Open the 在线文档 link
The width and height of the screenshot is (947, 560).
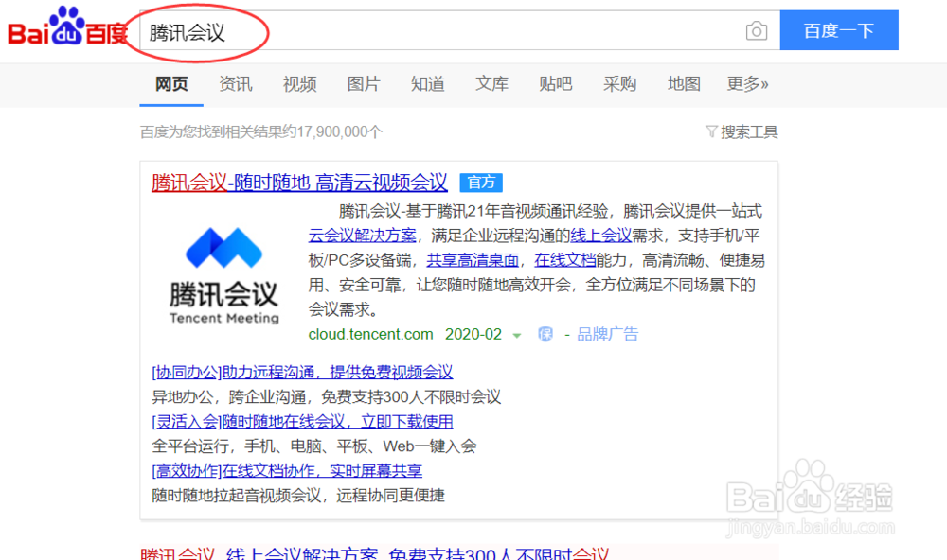(x=565, y=260)
